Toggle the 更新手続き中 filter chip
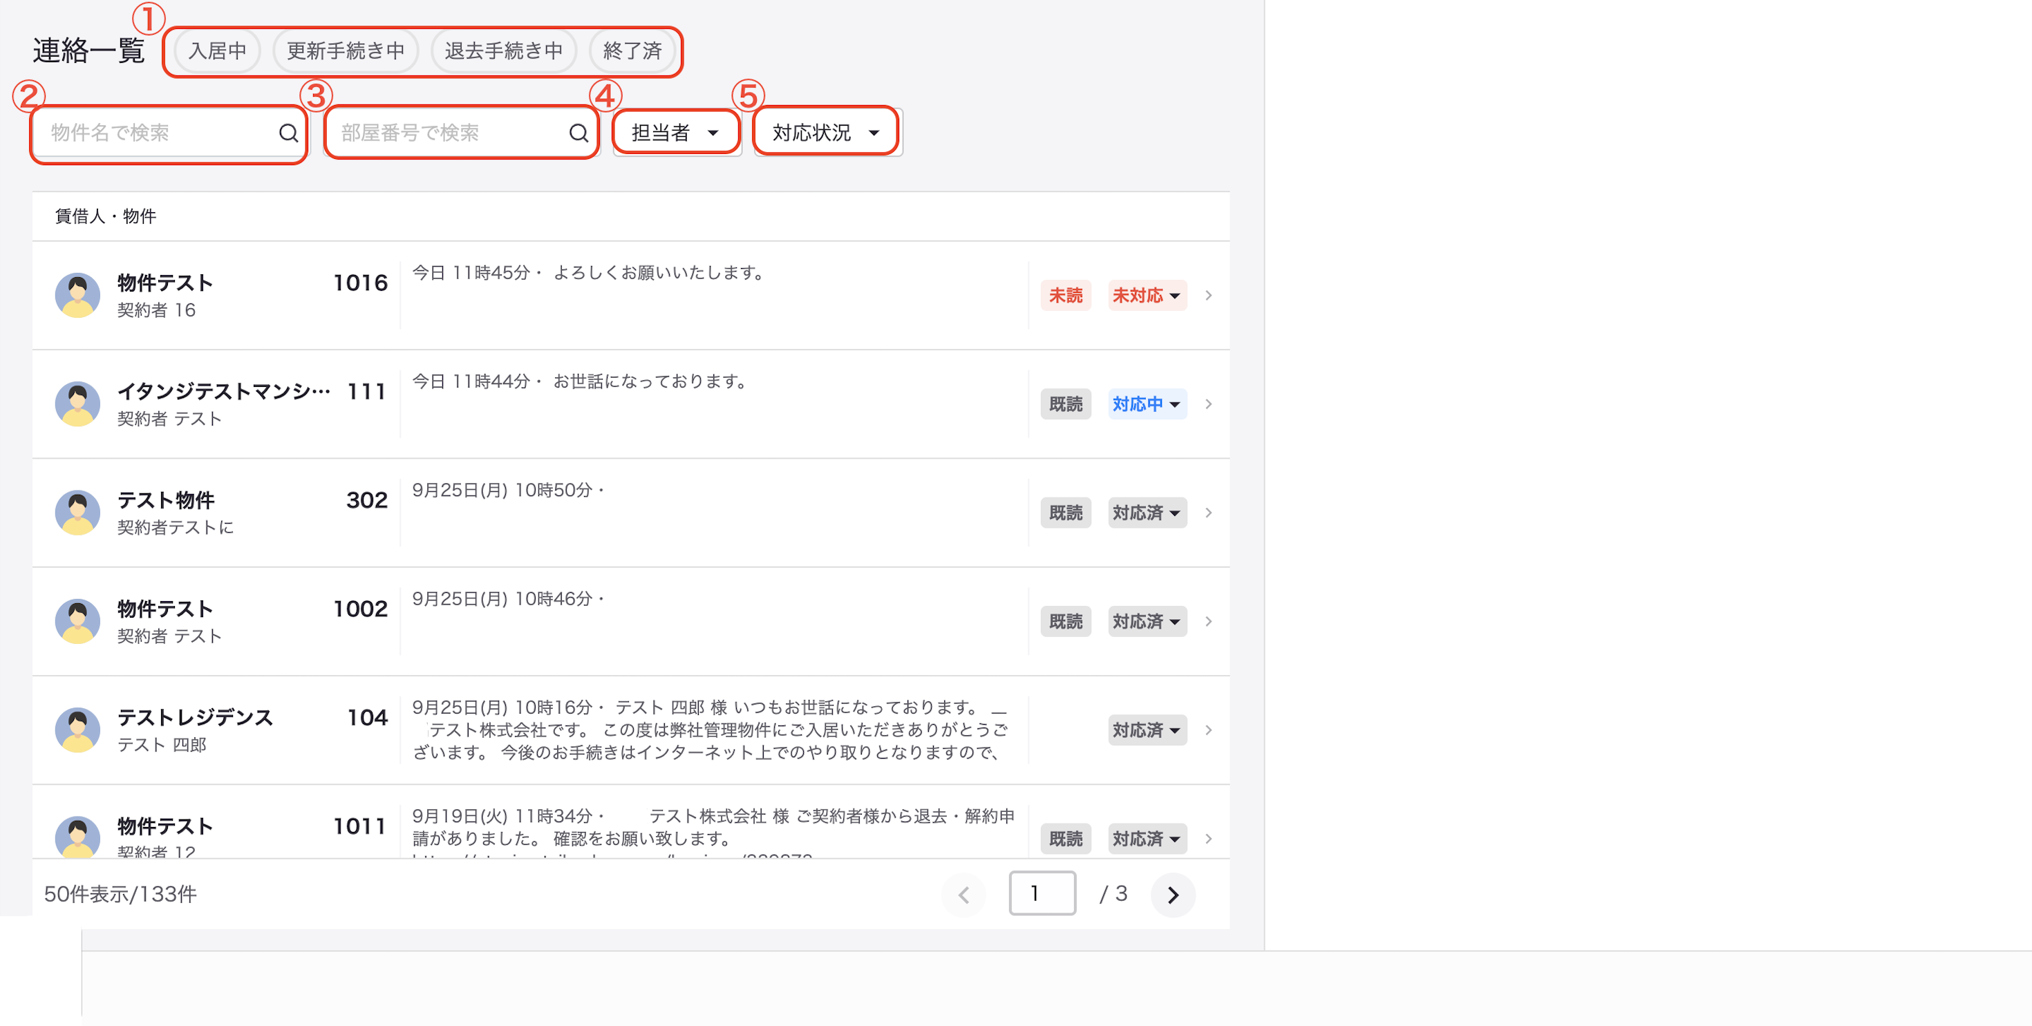The image size is (2032, 1026). pyautogui.click(x=346, y=51)
